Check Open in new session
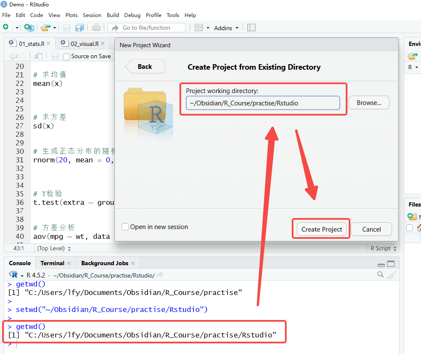Image resolution: width=421 pixels, height=354 pixels. [125, 227]
